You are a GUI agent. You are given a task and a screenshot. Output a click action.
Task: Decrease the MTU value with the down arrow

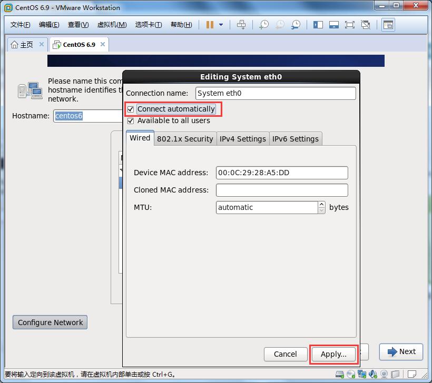[x=321, y=210]
